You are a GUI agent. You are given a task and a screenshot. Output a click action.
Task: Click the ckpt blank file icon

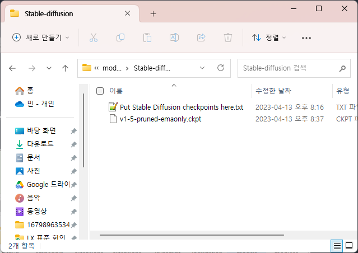tap(113, 119)
